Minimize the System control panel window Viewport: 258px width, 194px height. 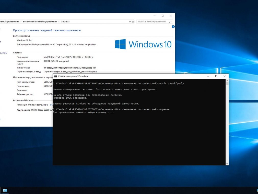click(x=155, y=16)
